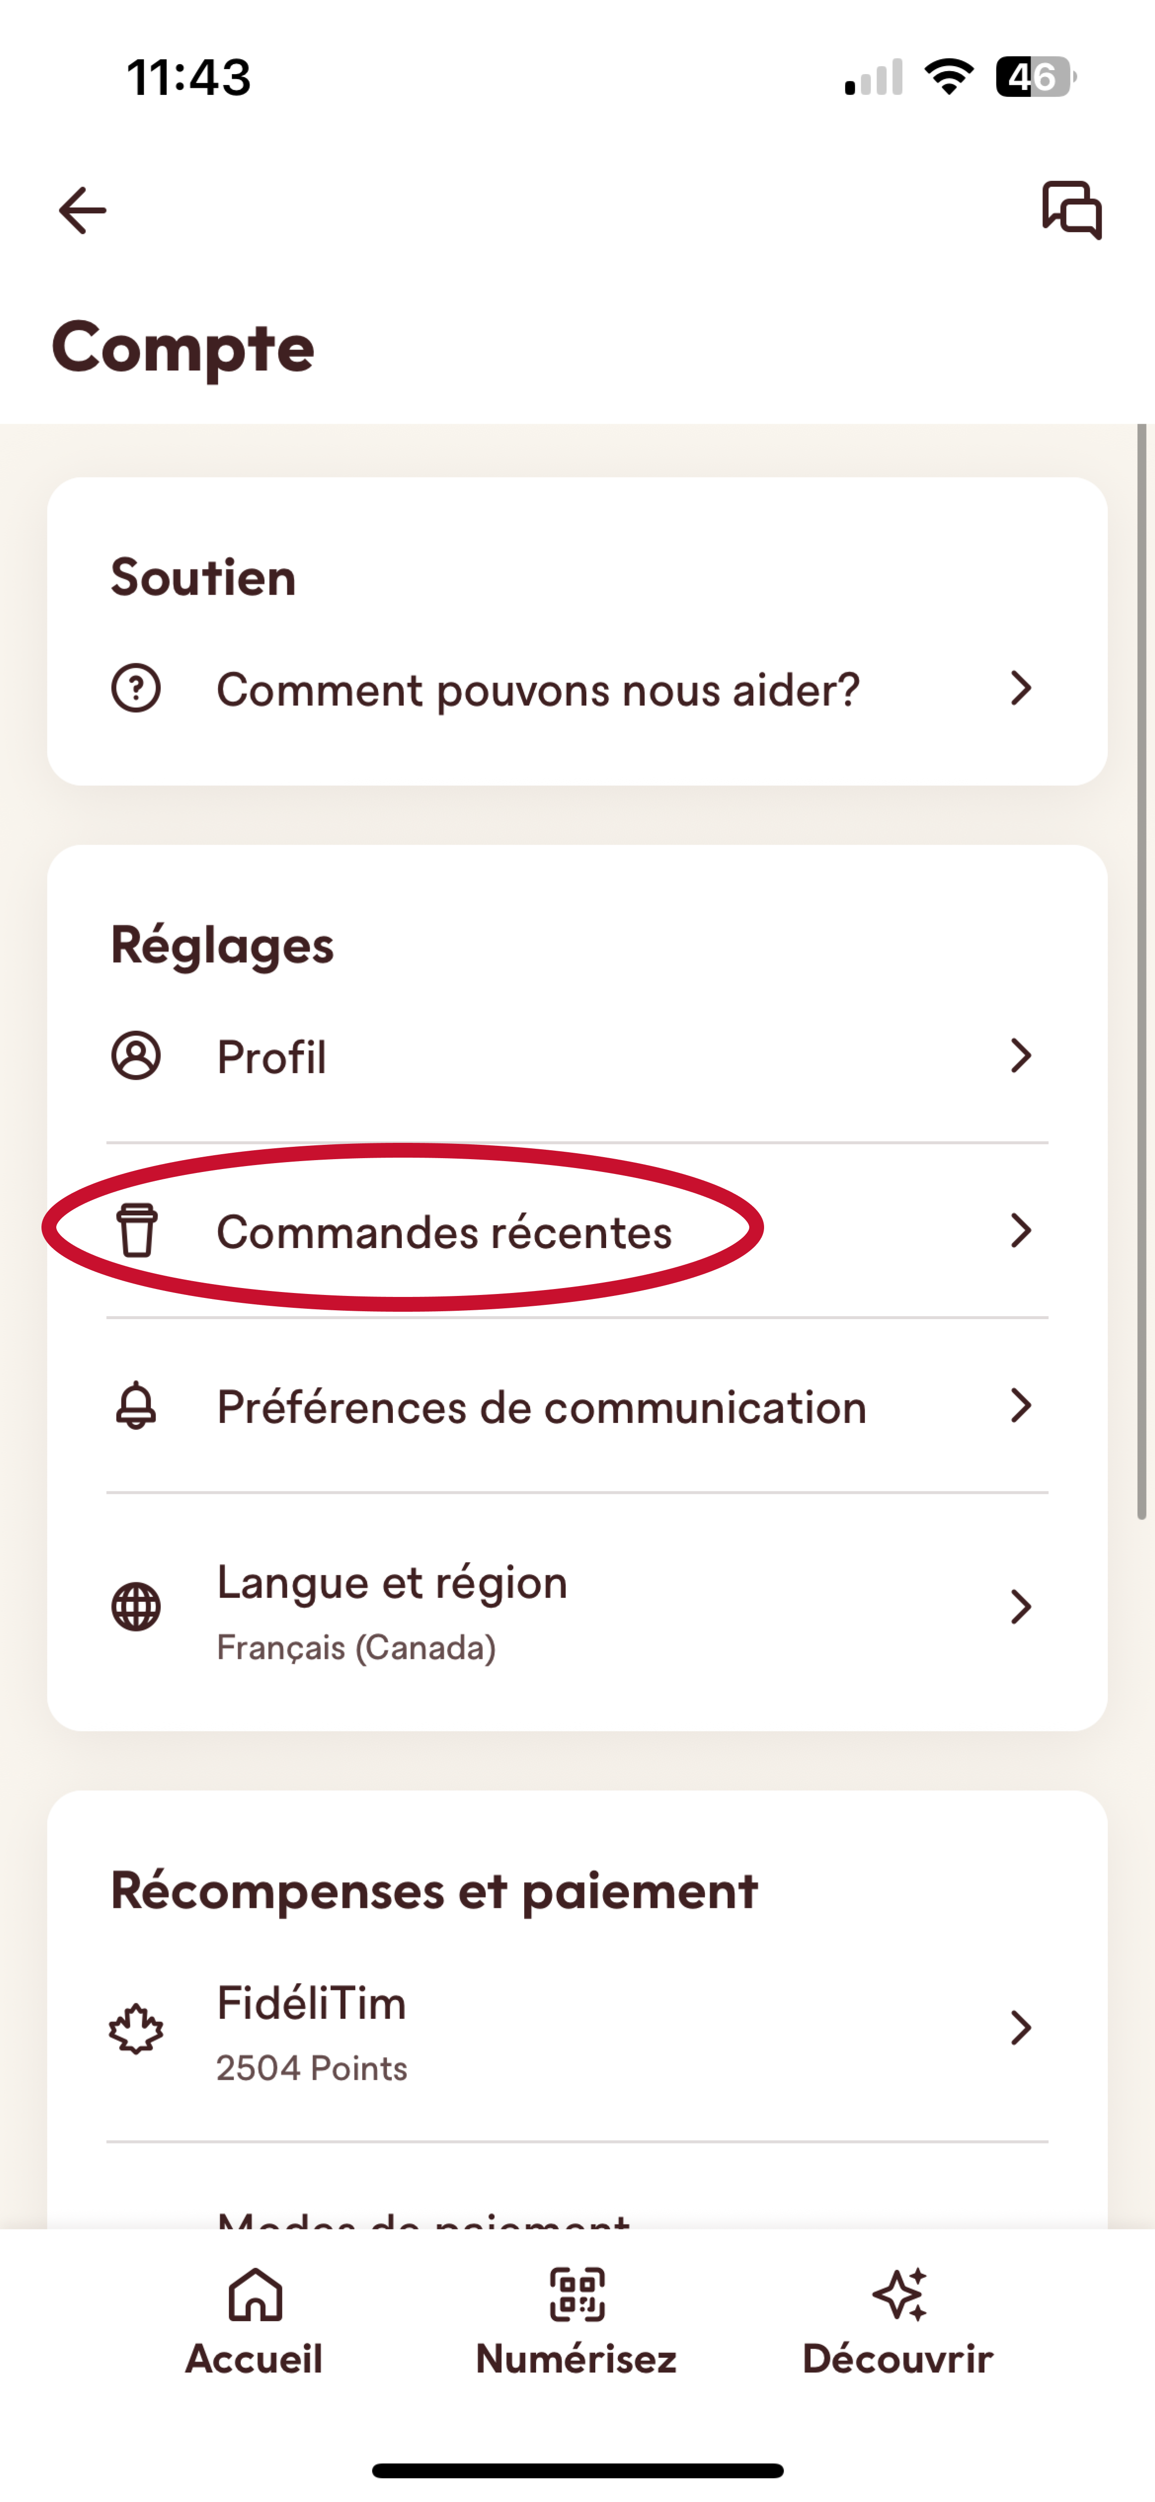Expand the Langue et région chevron
This screenshot has width=1155, height=2502.
(1020, 1607)
